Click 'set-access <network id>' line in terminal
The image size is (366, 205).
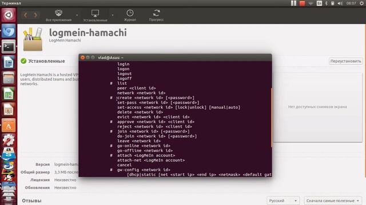tap(178, 108)
